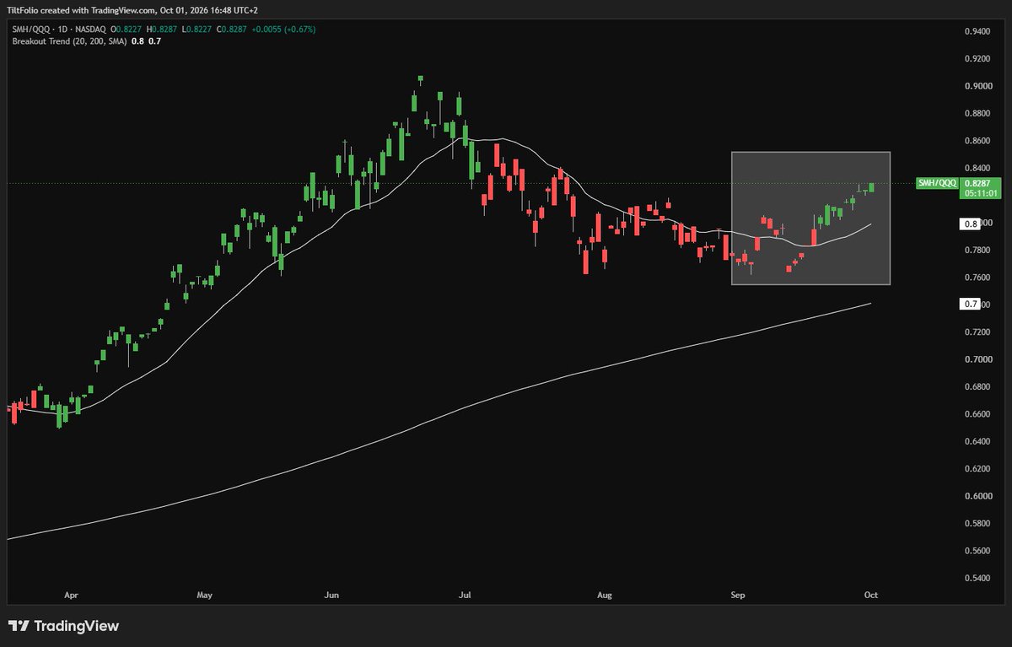Click the 0.9000 price axis label
Image resolution: width=1012 pixels, height=647 pixels.
979,86
